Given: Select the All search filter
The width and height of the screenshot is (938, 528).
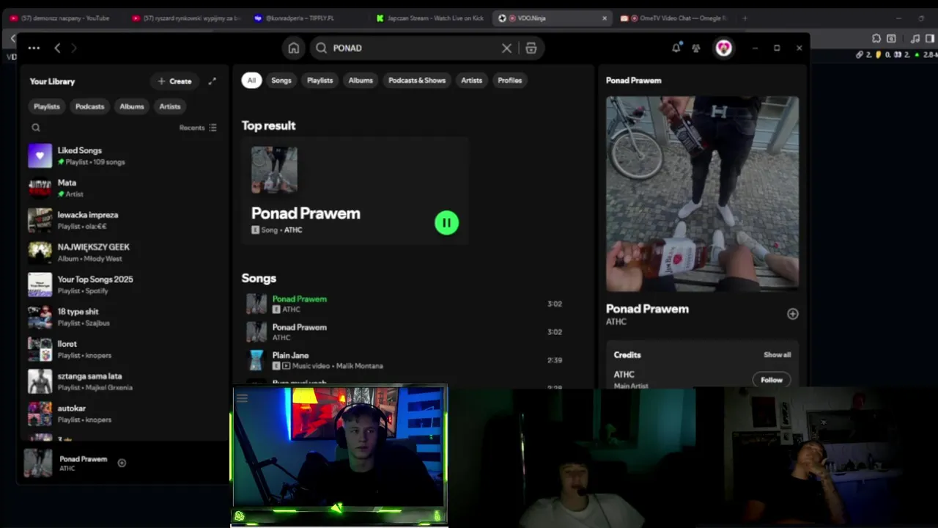Looking at the screenshot, I should (251, 81).
